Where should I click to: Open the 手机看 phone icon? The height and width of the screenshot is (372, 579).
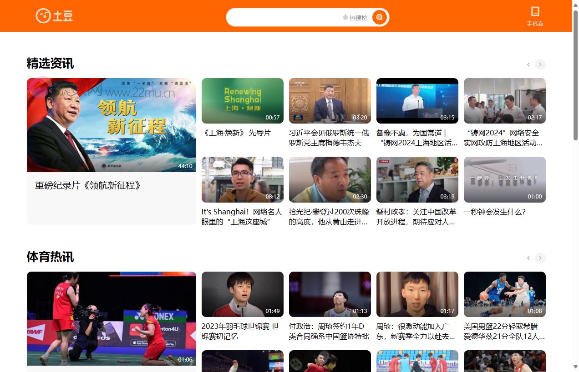pos(535,12)
